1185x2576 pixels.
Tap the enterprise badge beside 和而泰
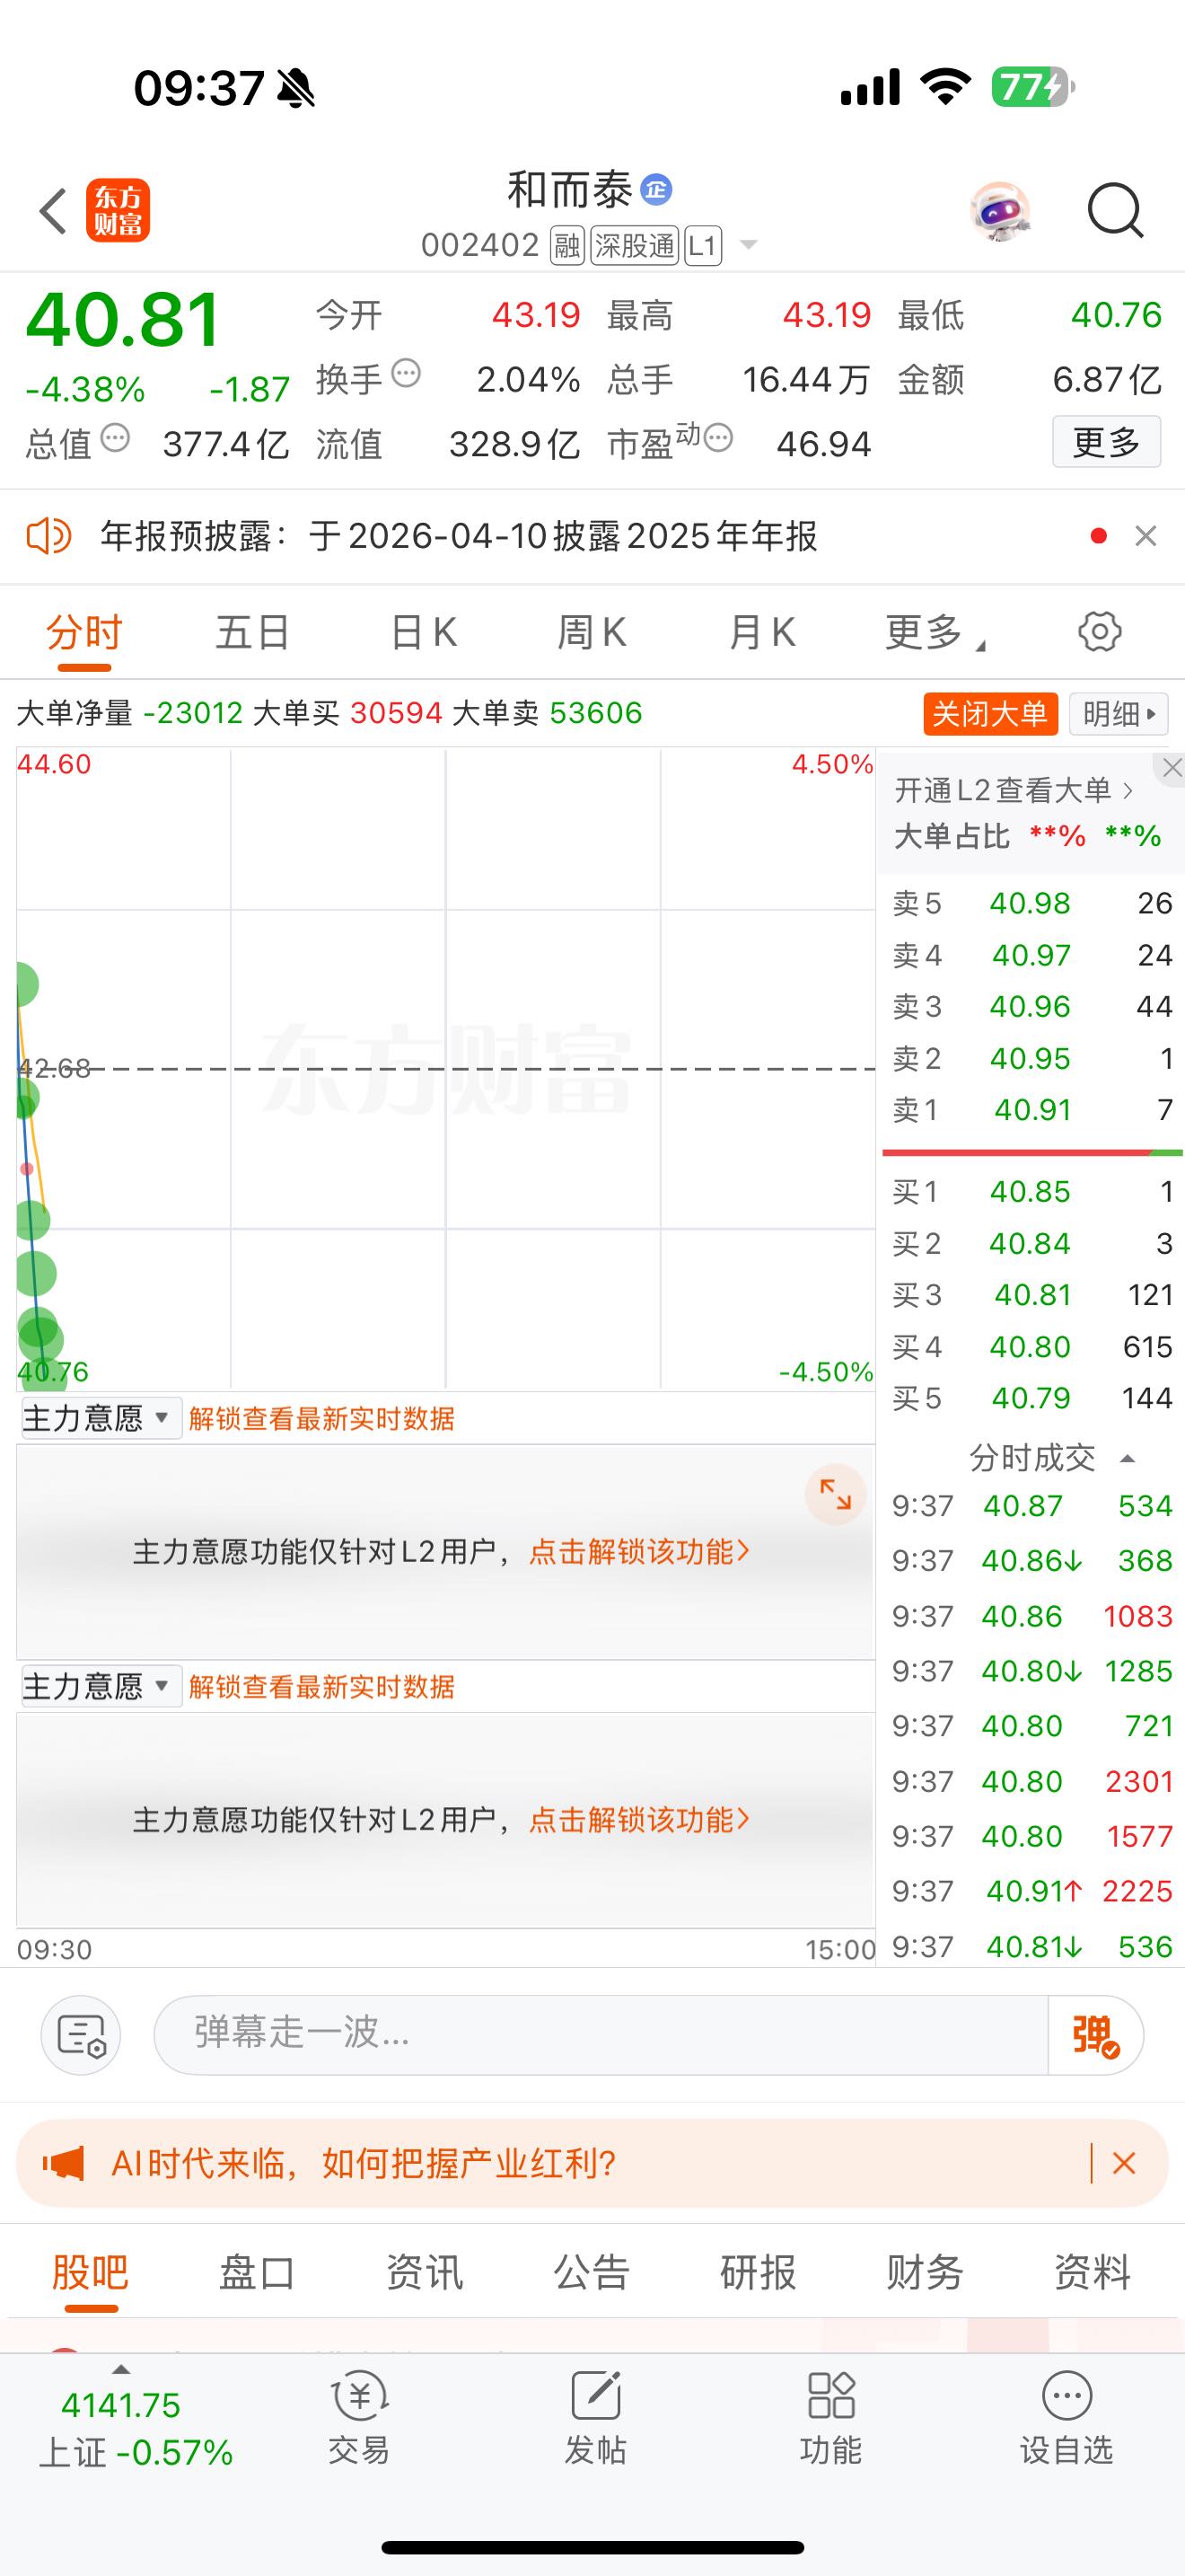656,189
